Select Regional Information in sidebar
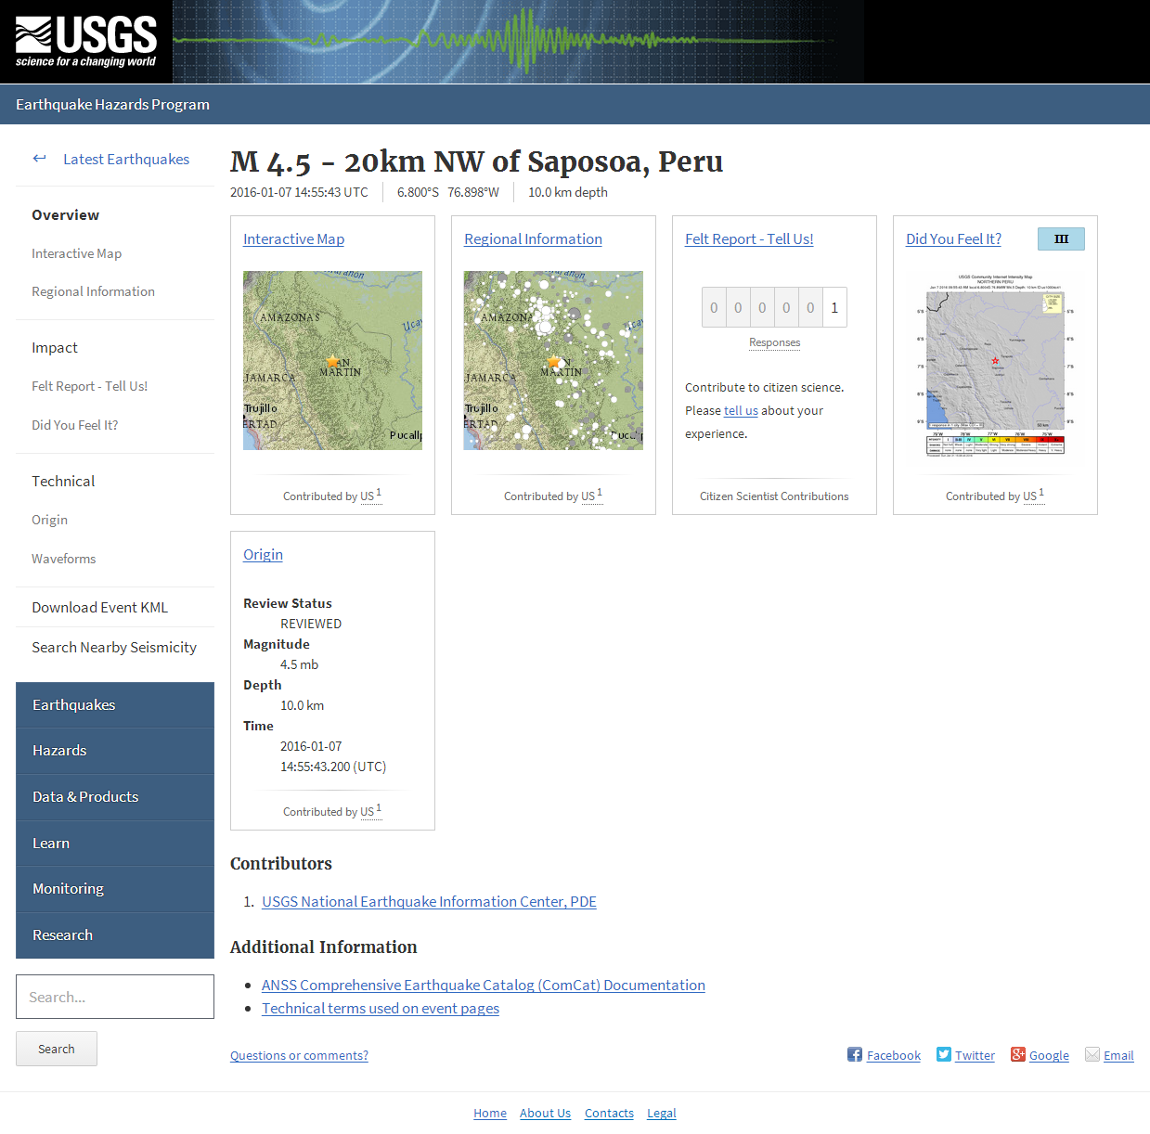This screenshot has width=1150, height=1134. [x=93, y=291]
